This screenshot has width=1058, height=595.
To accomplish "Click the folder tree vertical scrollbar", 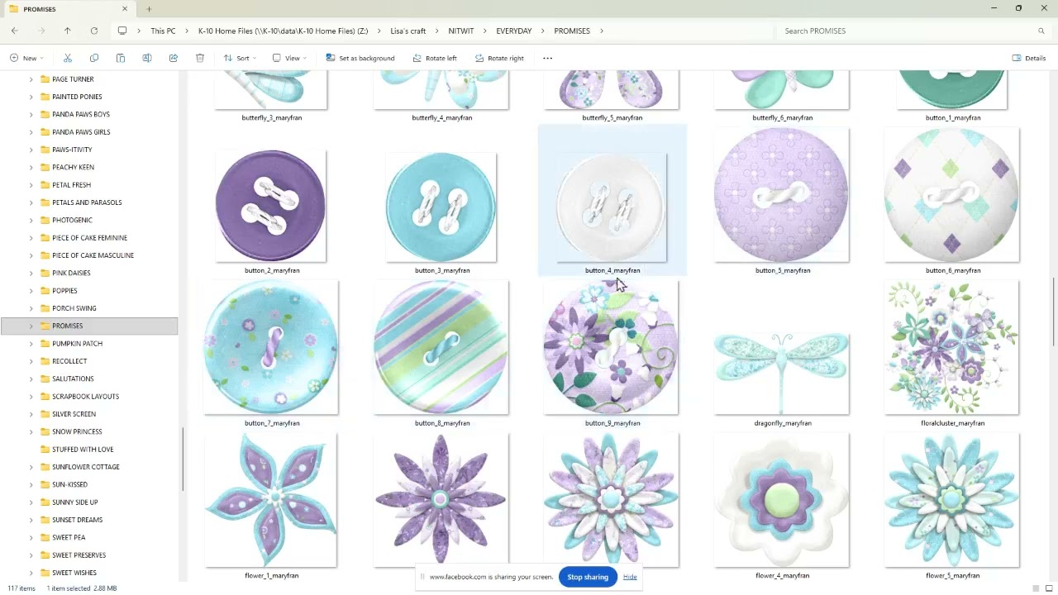I will click(183, 460).
